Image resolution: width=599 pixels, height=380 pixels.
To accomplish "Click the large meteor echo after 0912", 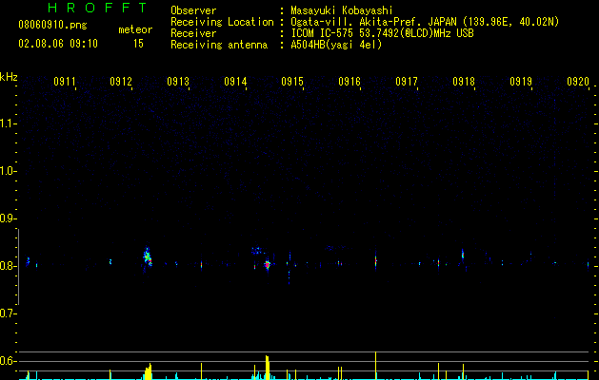I will (148, 257).
